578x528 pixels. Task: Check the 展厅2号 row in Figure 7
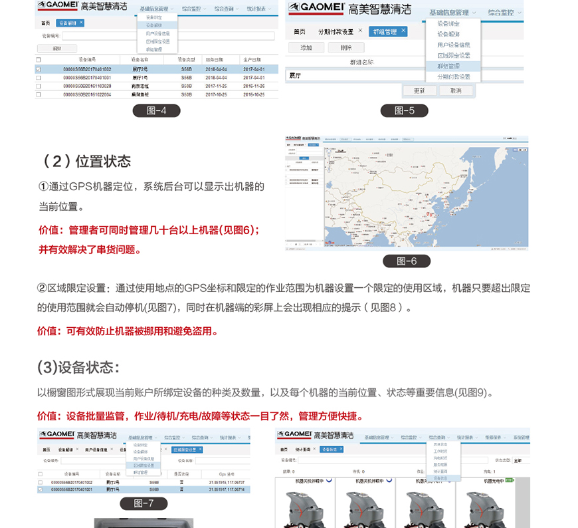[x=40, y=482]
